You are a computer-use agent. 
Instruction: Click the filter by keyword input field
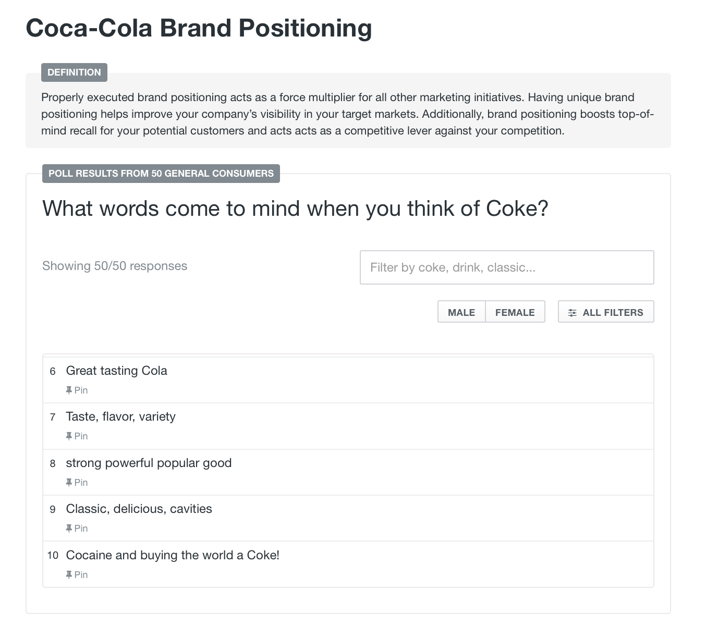pyautogui.click(x=507, y=267)
